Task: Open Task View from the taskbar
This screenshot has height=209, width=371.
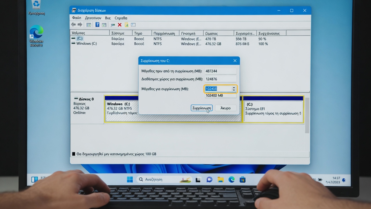Action: (x=198, y=180)
